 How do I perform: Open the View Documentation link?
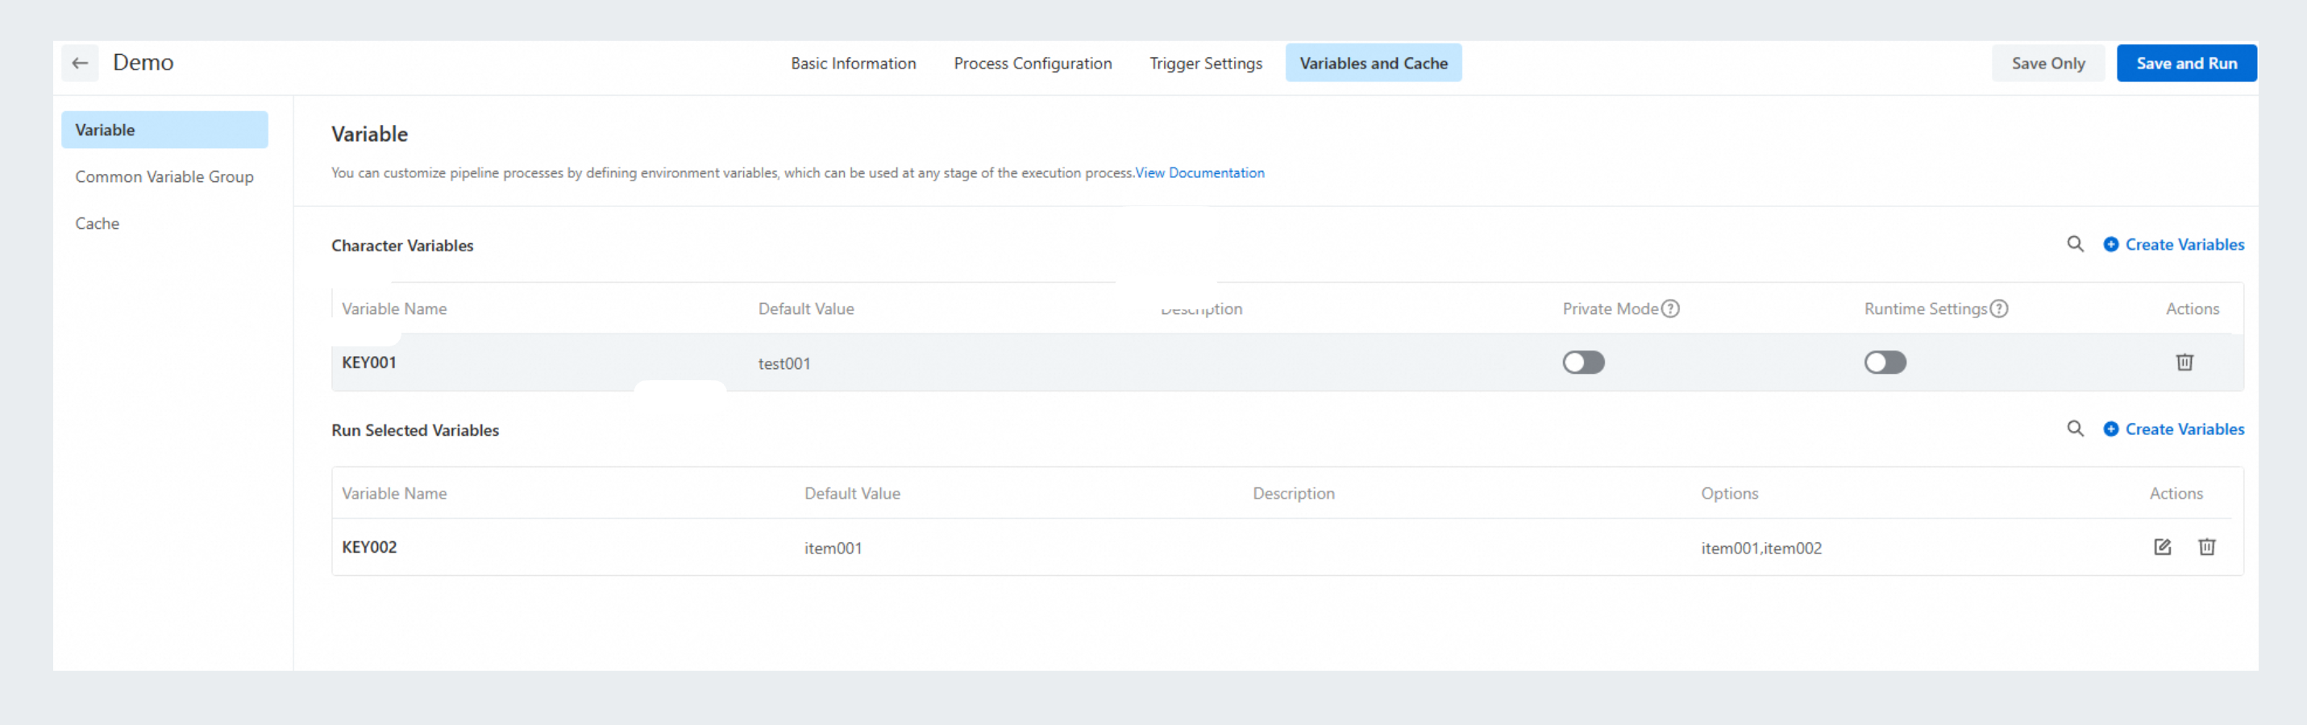click(1200, 172)
